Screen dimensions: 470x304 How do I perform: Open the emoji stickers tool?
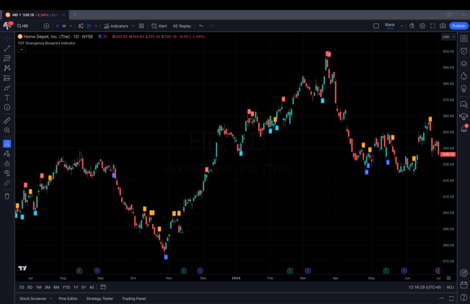[x=7, y=107]
